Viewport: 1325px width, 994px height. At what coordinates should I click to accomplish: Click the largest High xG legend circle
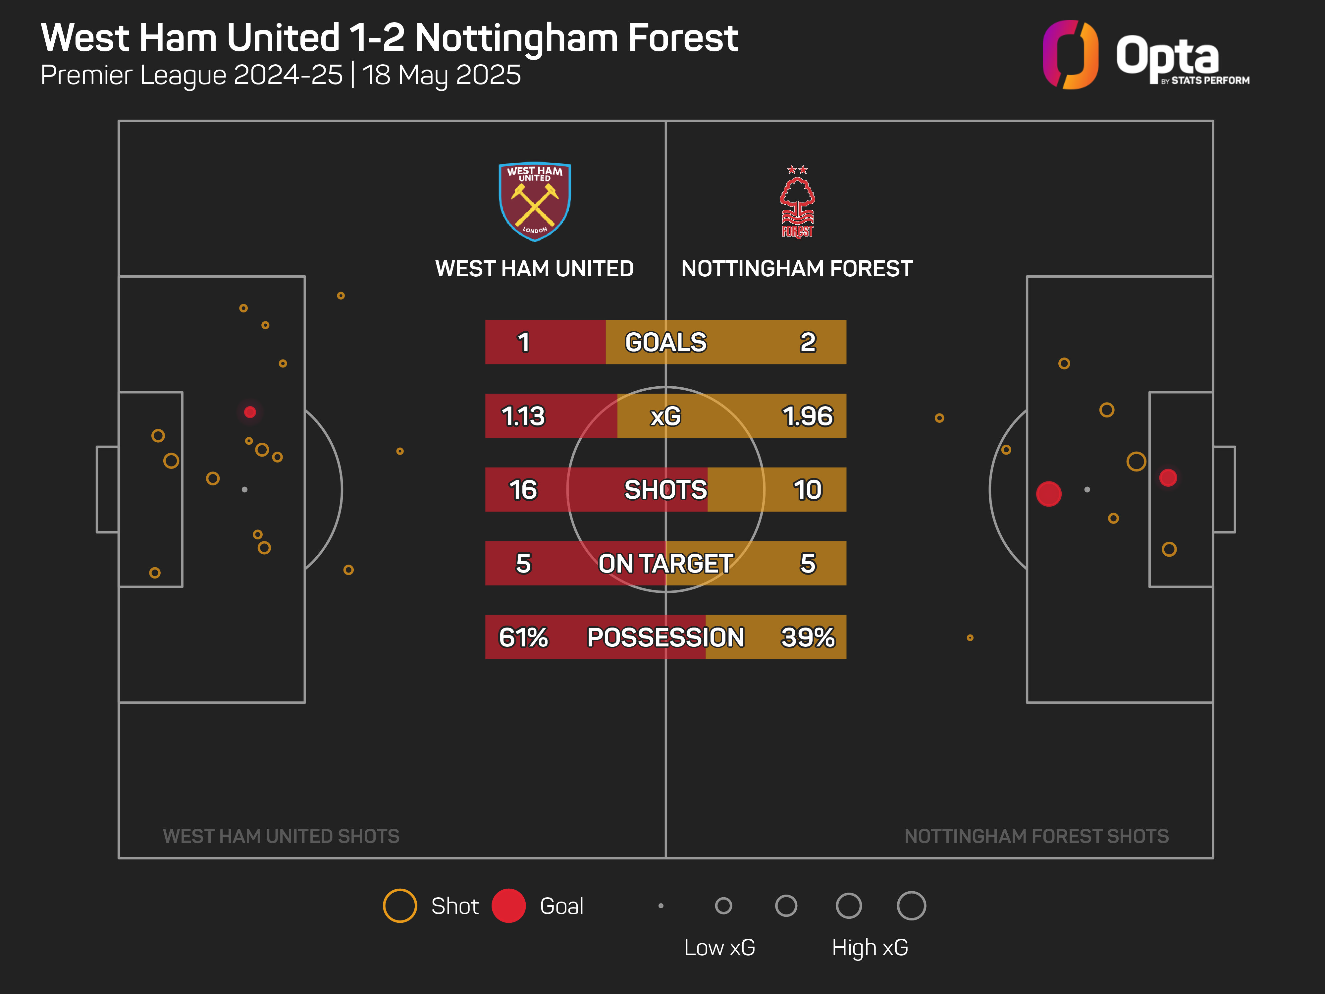911,905
